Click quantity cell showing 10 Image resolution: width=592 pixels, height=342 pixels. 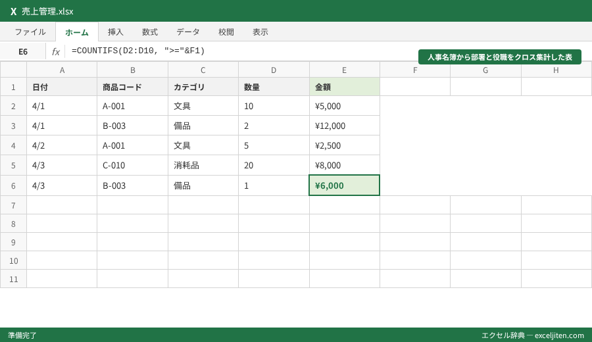274,106
